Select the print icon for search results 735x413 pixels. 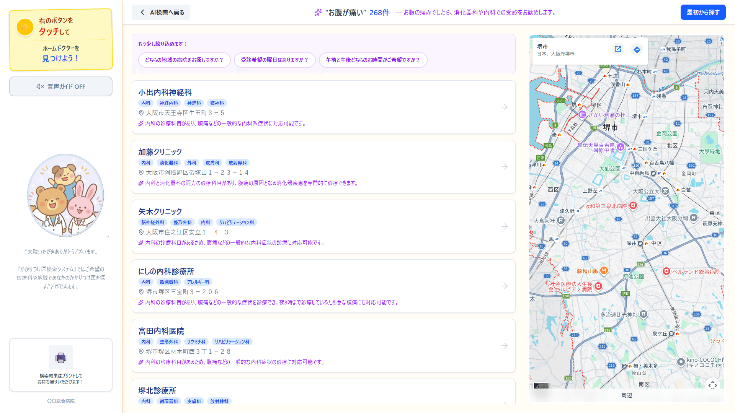coord(60,357)
